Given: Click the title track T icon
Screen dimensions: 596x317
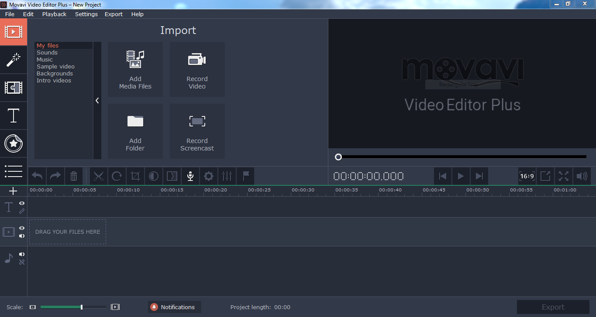Looking at the screenshot, I should pyautogui.click(x=9, y=207).
